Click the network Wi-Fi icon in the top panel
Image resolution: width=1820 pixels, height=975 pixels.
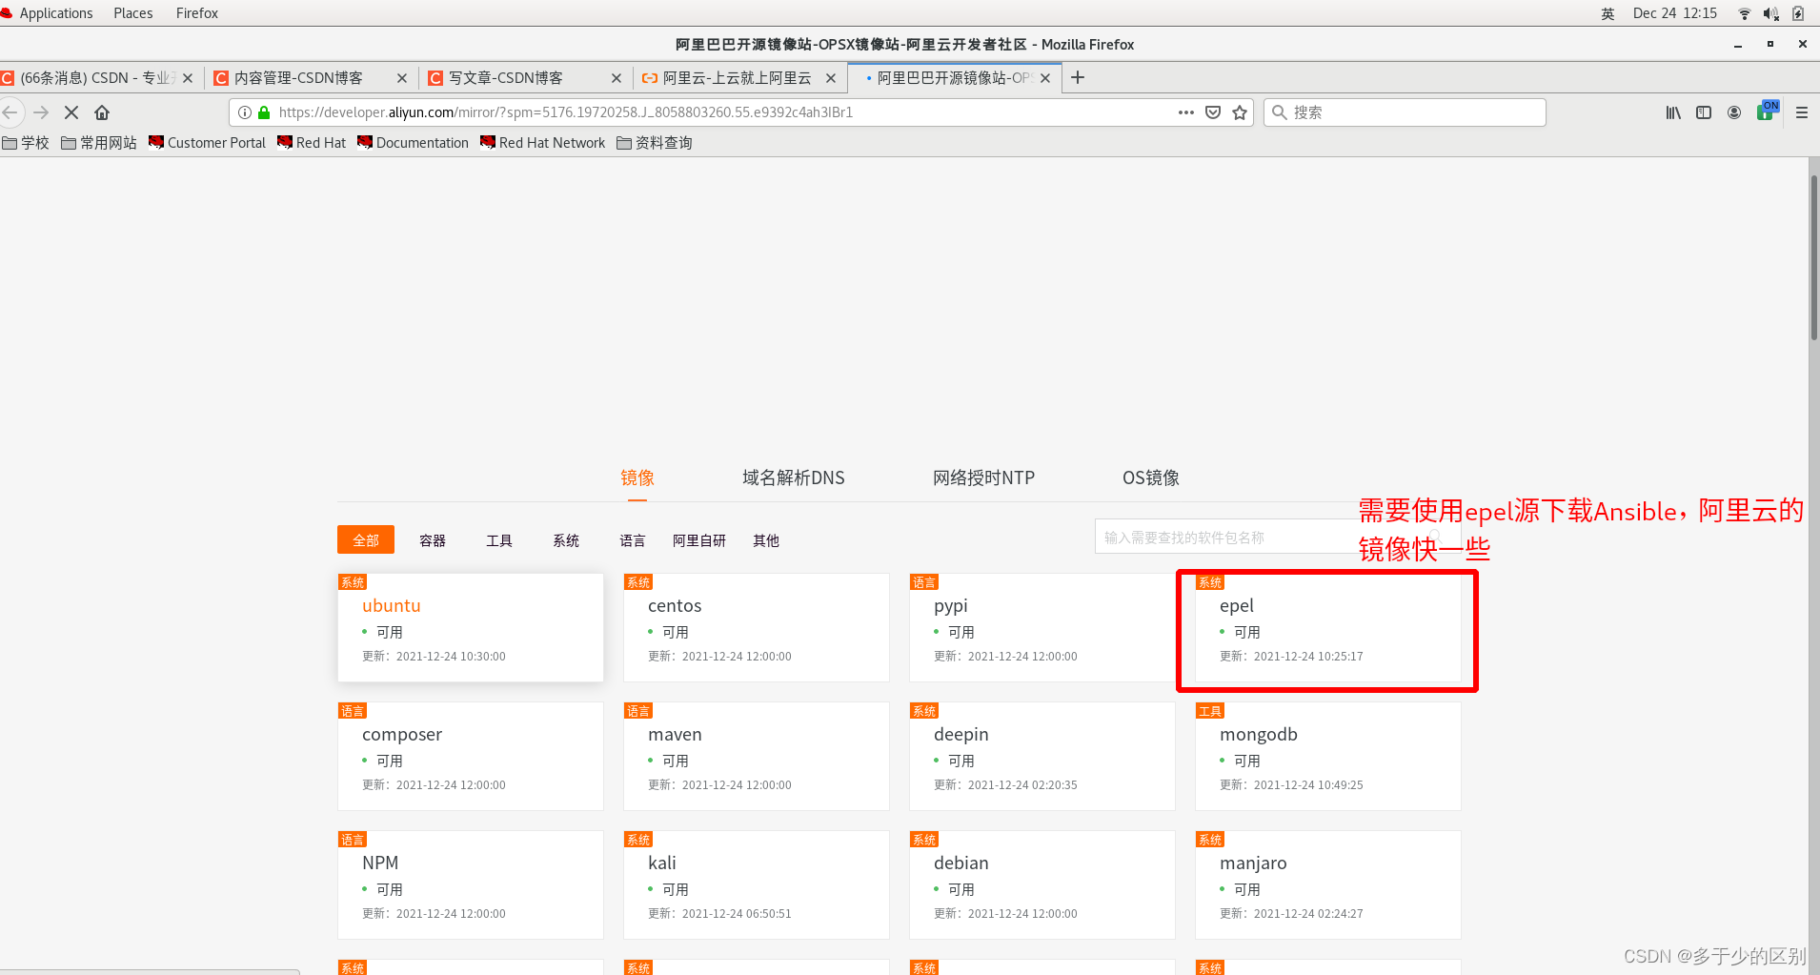click(x=1745, y=13)
